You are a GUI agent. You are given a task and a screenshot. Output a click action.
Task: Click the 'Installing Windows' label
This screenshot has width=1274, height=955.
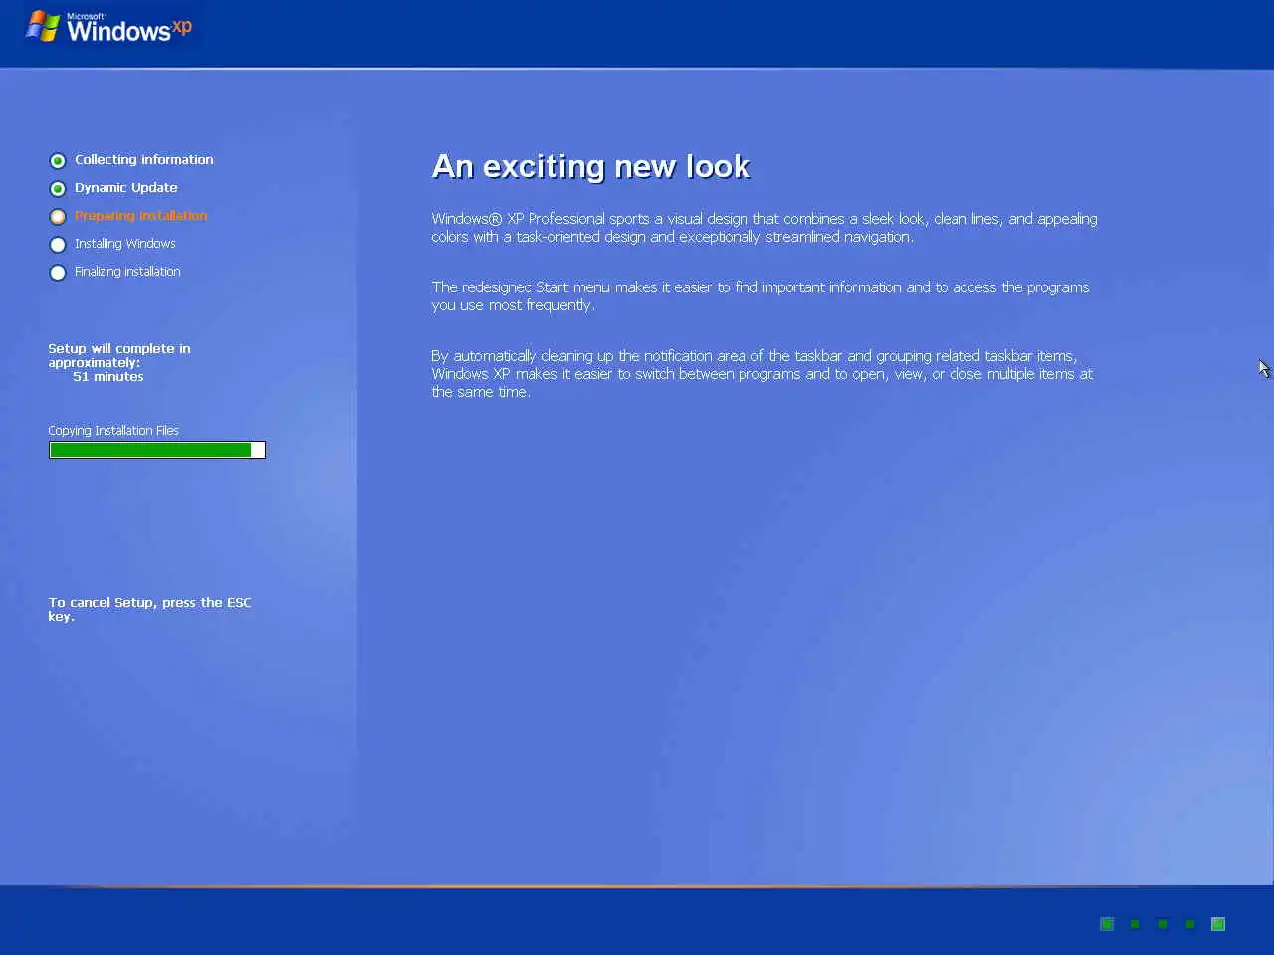pos(124,243)
